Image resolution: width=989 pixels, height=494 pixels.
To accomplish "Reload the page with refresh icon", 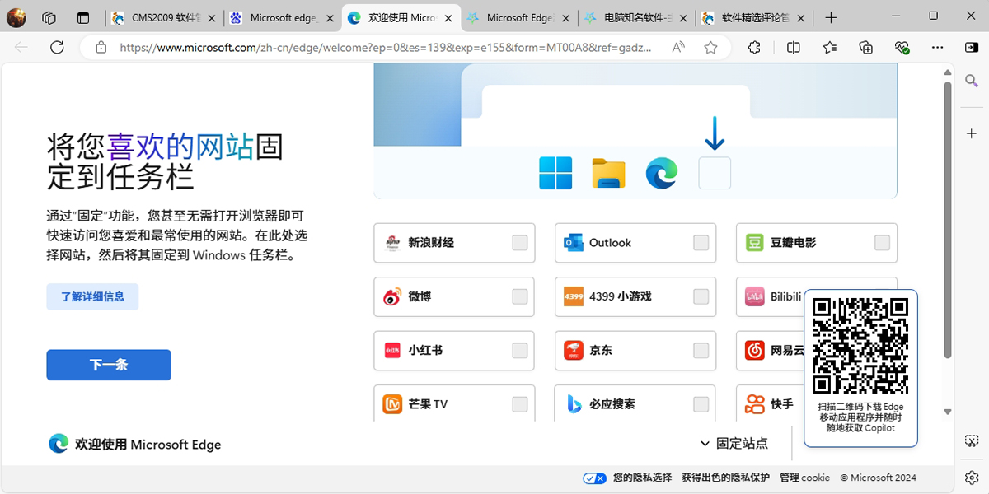I will pos(57,48).
